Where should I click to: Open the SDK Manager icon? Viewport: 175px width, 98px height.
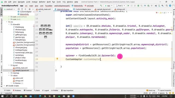pos(162,5)
